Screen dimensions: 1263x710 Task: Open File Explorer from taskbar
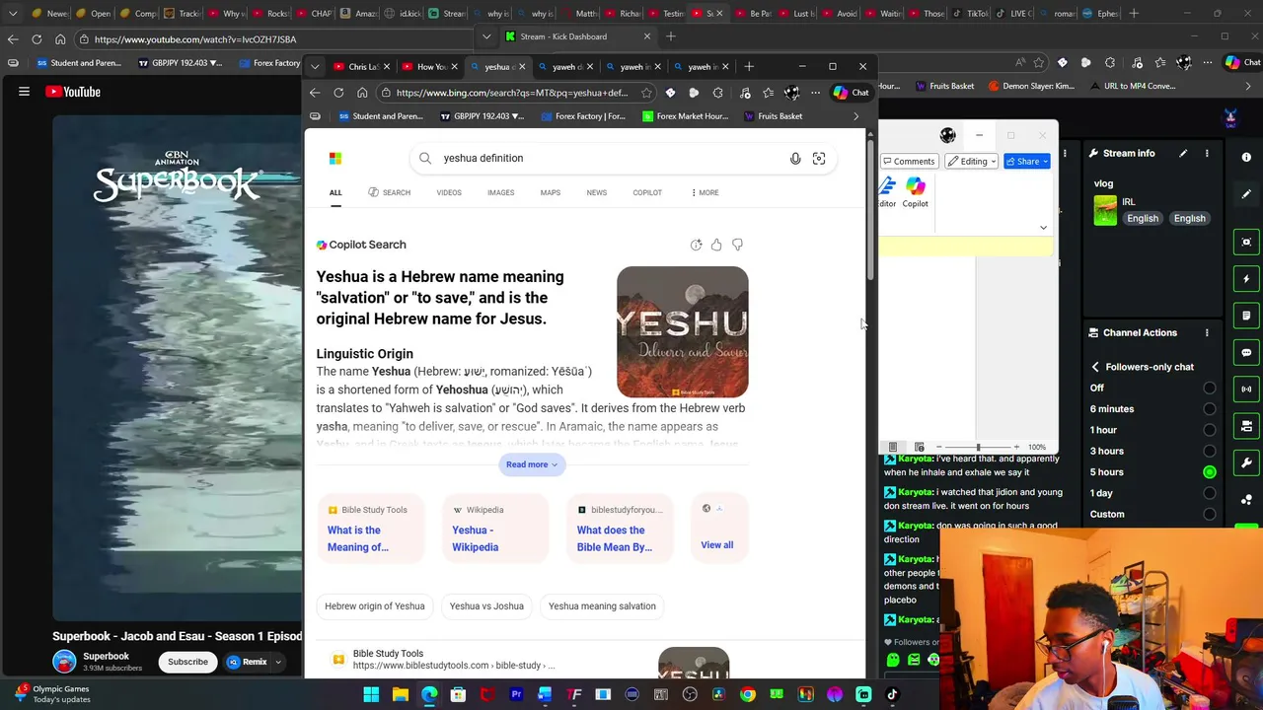pyautogui.click(x=401, y=694)
